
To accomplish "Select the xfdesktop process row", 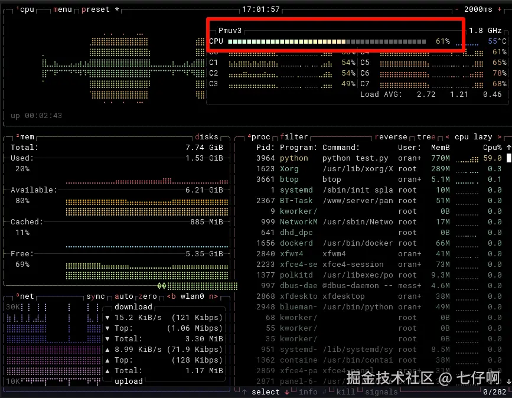I will point(379,296).
